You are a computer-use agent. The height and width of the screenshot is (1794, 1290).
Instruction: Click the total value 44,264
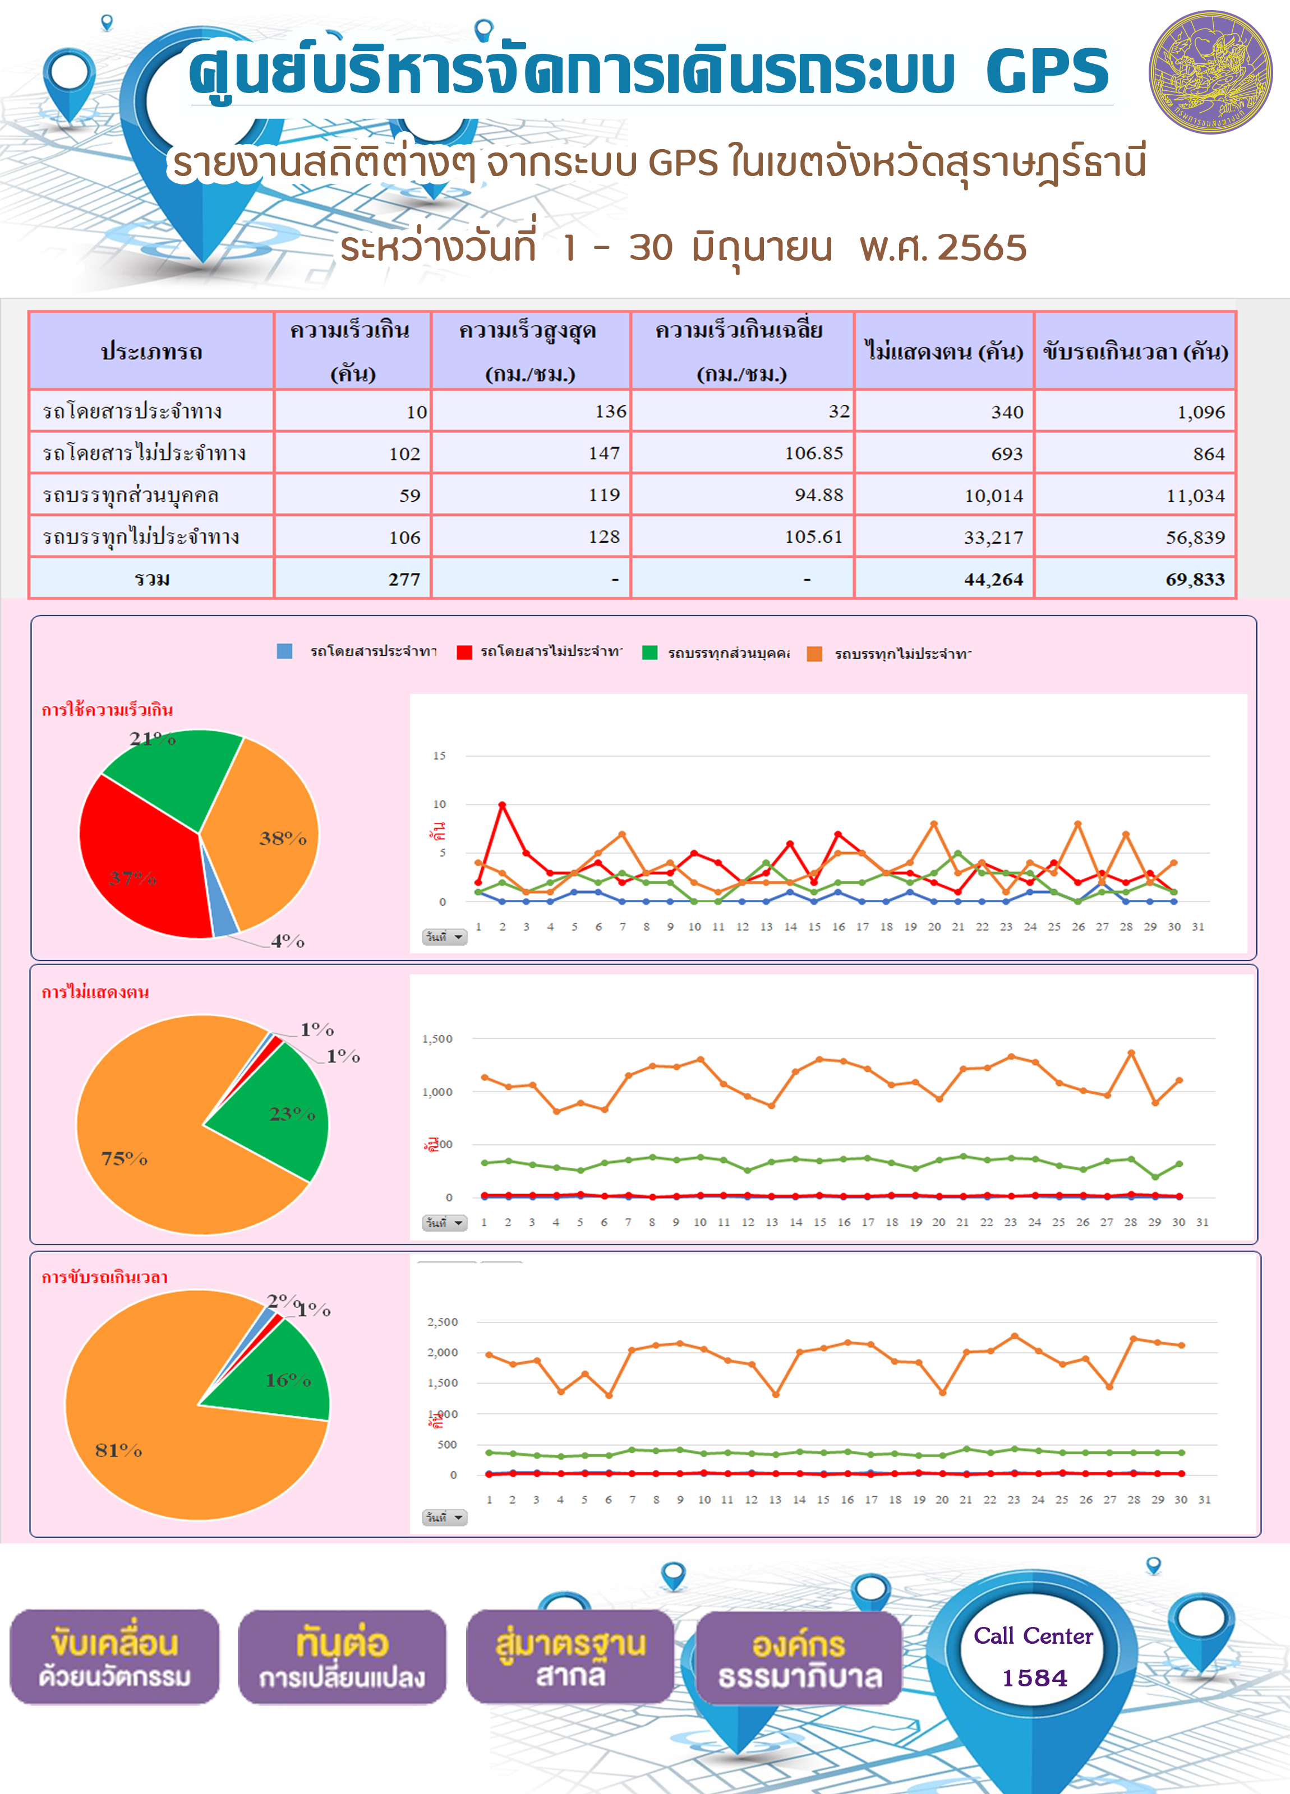point(993,579)
